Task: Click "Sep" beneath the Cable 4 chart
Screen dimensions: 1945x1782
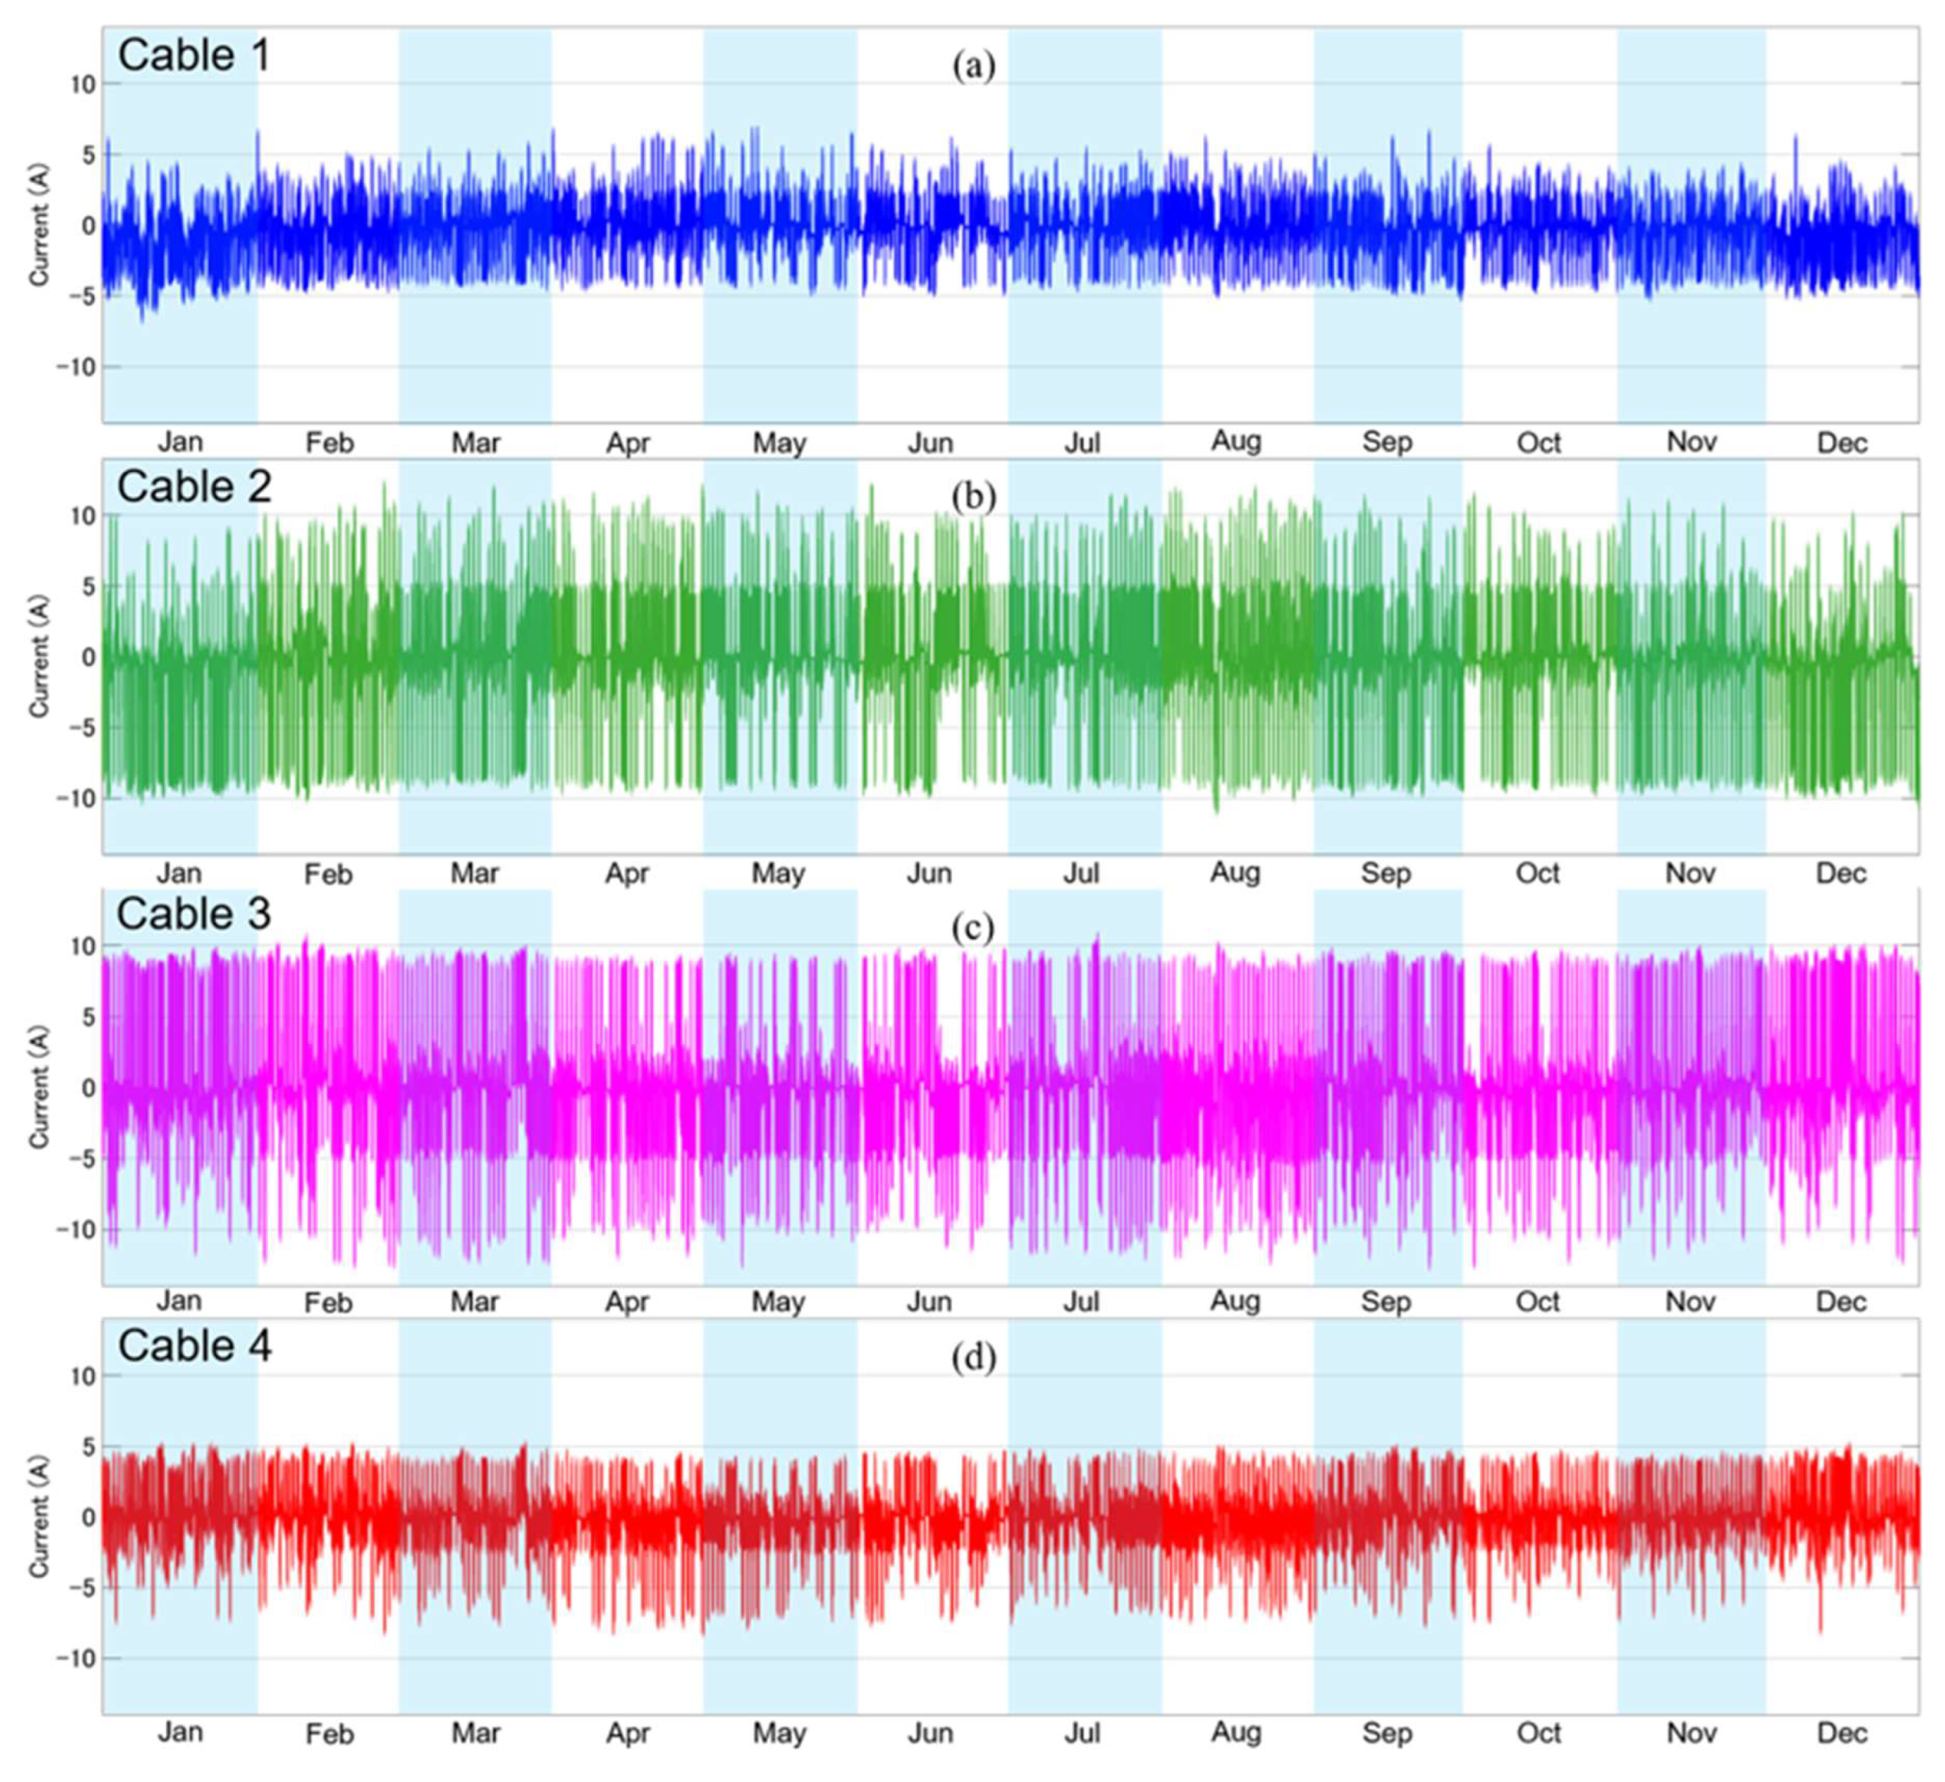Action: pyautogui.click(x=1387, y=1735)
